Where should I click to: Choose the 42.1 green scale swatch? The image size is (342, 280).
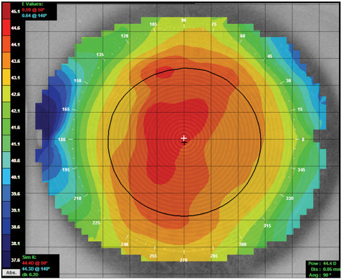point(6,111)
